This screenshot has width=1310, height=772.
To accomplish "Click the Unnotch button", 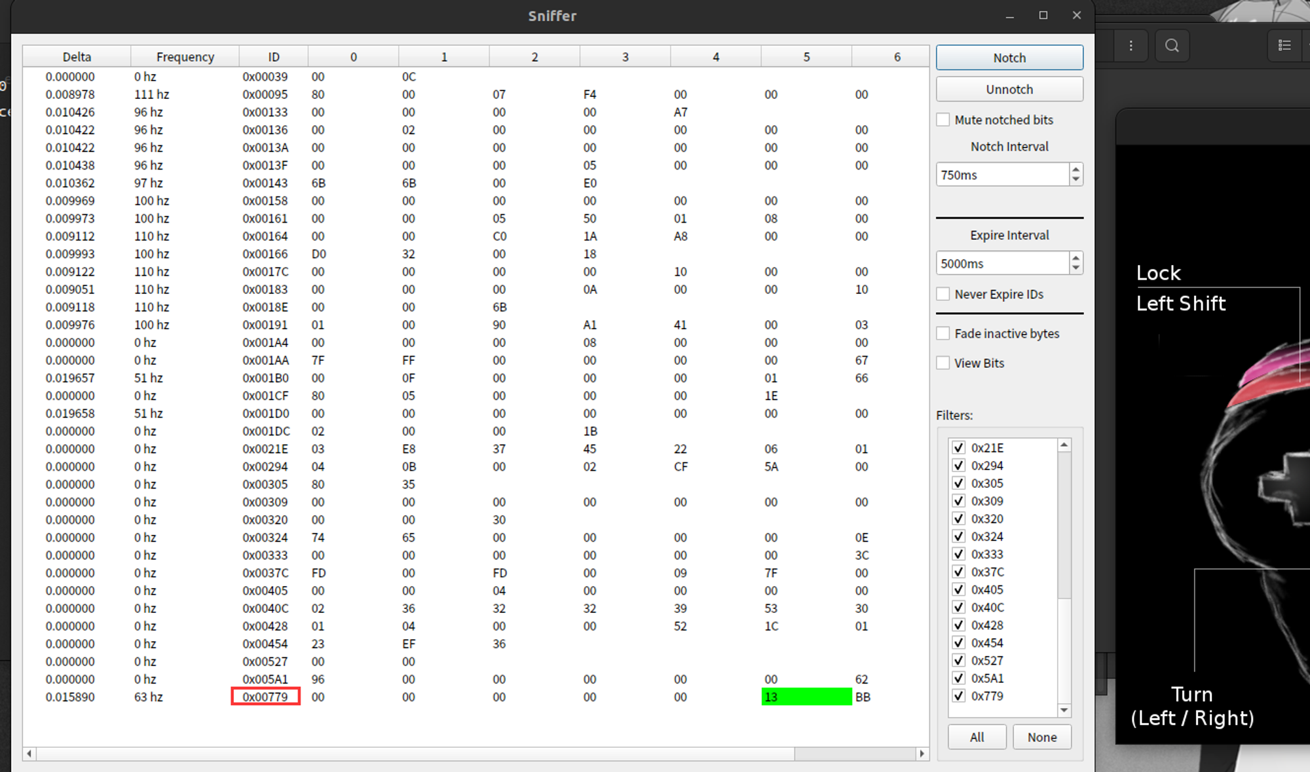I will [x=1009, y=89].
